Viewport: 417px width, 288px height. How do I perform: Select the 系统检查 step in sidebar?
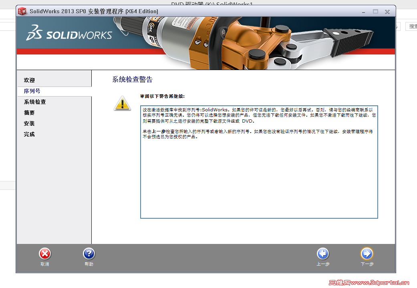(x=35, y=102)
